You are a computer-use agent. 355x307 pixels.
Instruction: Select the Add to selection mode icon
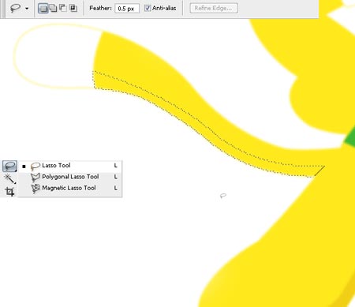pyautogui.click(x=54, y=8)
